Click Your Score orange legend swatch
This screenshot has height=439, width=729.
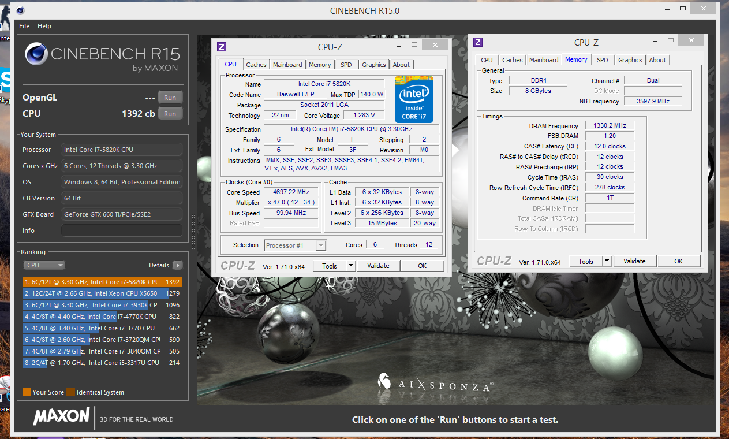pos(27,392)
